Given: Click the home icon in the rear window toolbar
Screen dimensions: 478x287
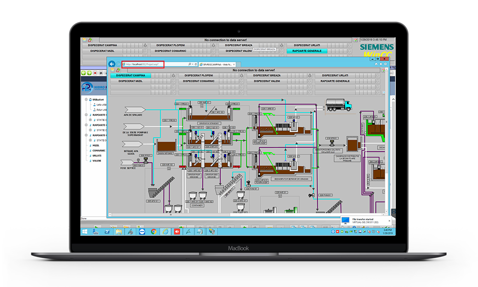Looking at the screenshot, I should (x=101, y=73).
